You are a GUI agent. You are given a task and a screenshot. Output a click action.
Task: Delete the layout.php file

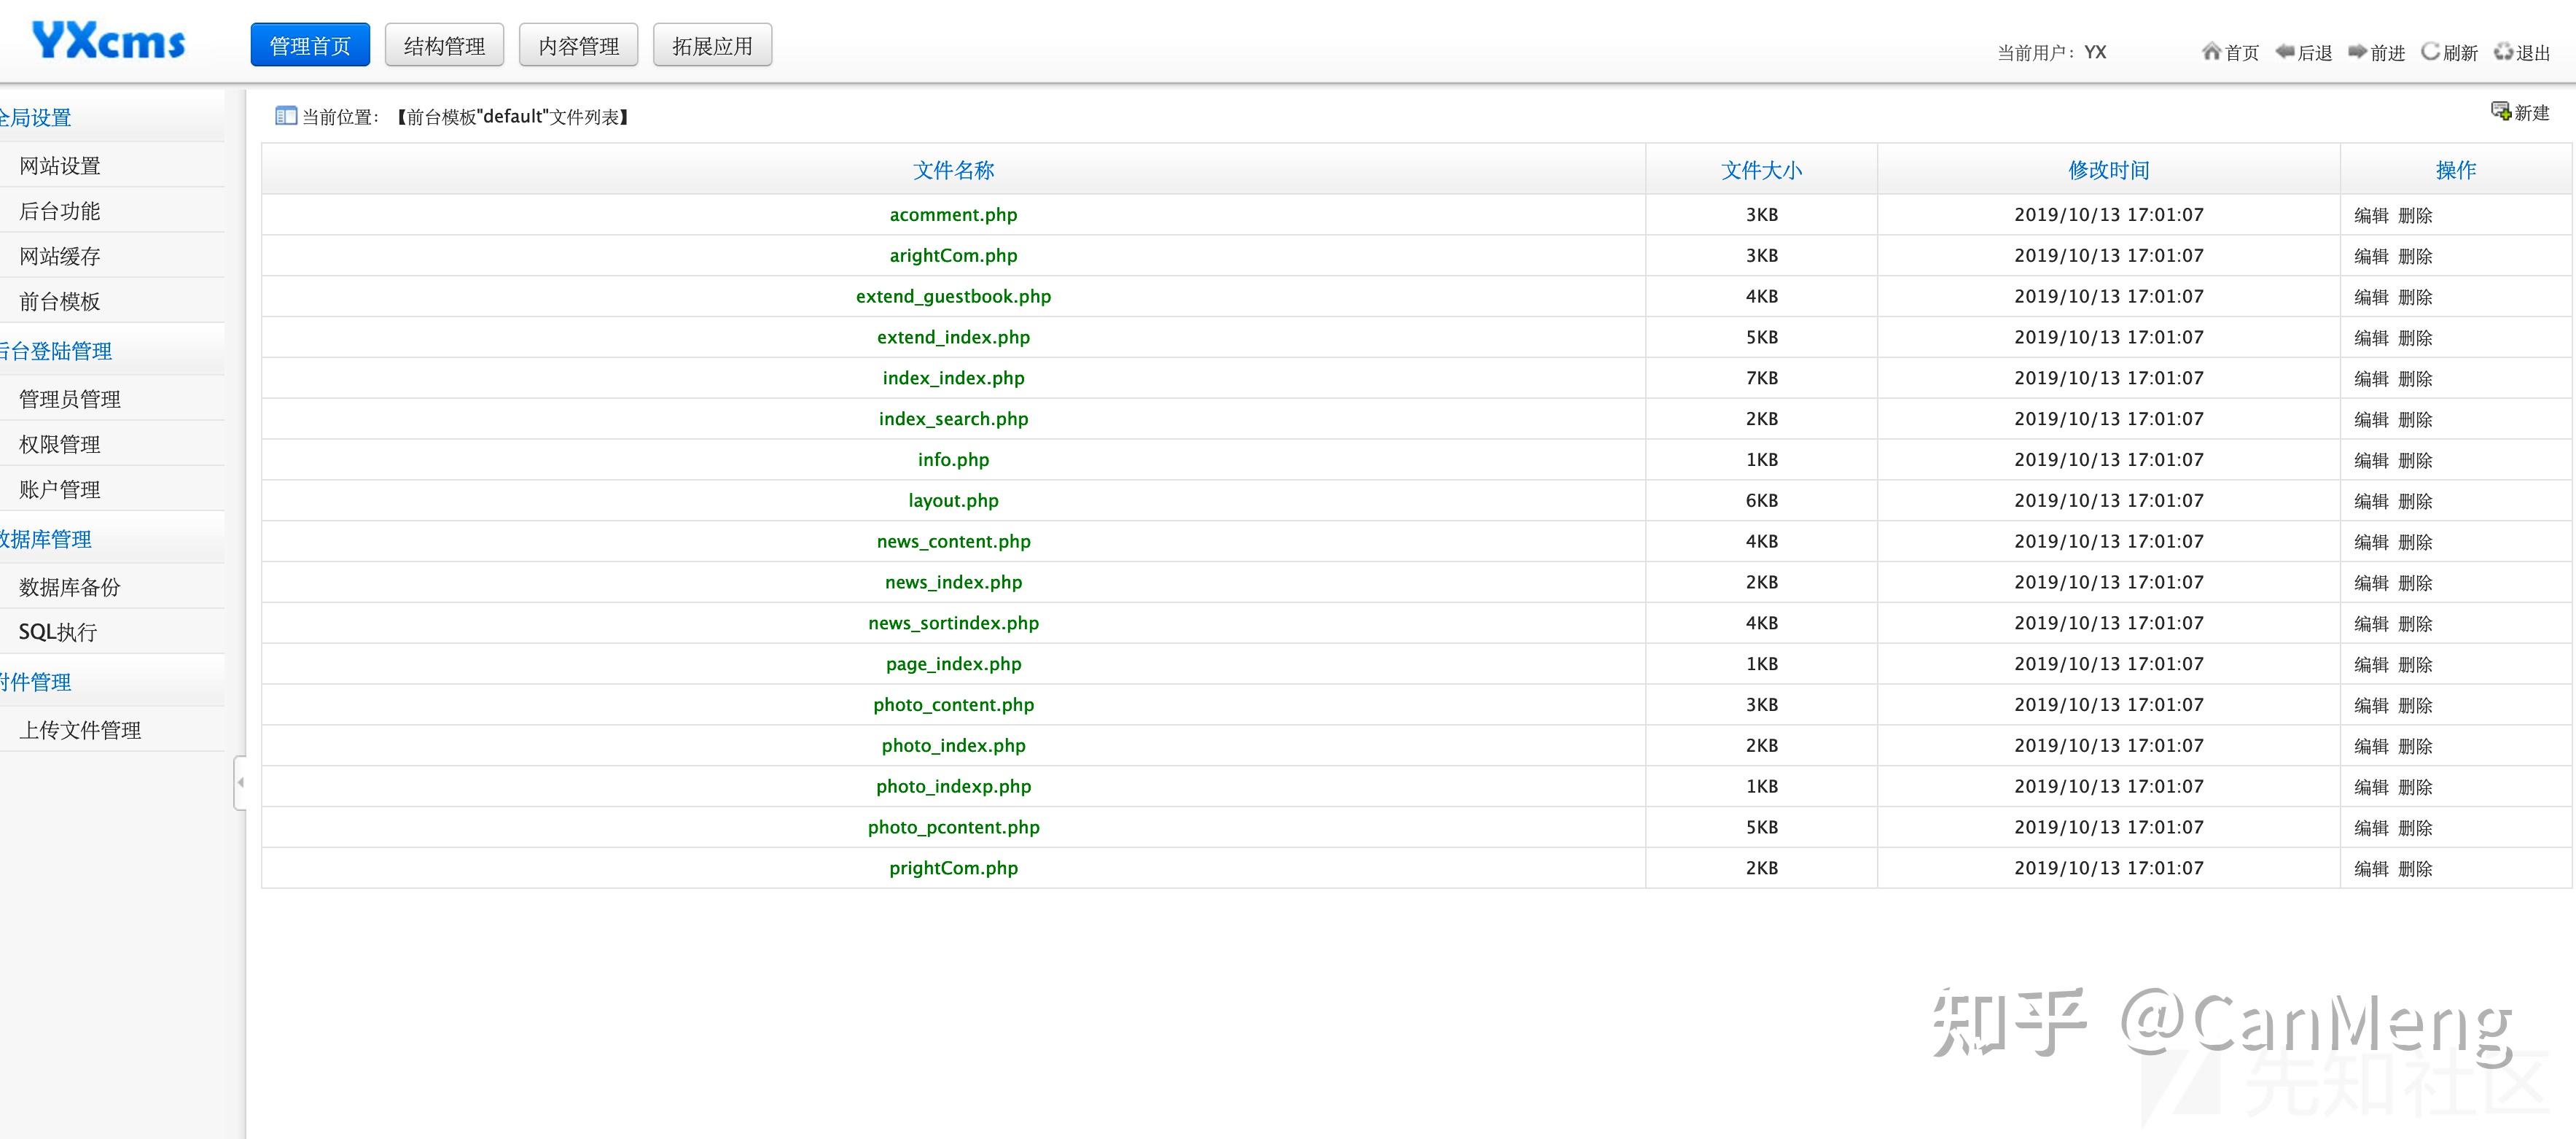2415,501
